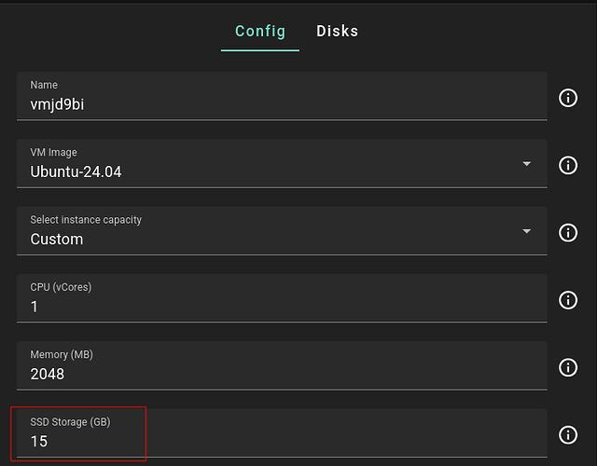The image size is (597, 466).
Task: Open the Ubuntu-24.04 VM Image combo box
Action: pos(282,164)
